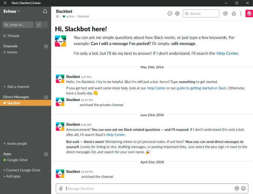Click Add a channel
The image size is (253, 194).
[x=16, y=87]
